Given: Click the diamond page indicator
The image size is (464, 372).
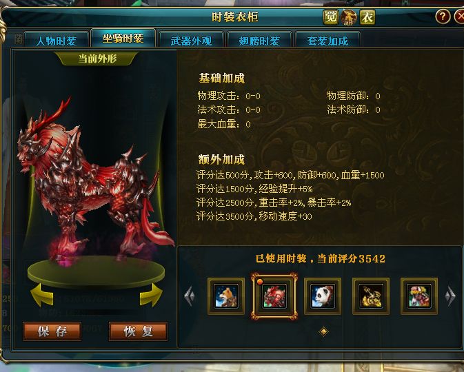Looking at the screenshot, I should point(323,332).
